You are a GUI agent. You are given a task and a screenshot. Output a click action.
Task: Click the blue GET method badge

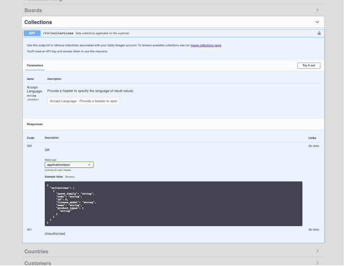tap(32, 33)
